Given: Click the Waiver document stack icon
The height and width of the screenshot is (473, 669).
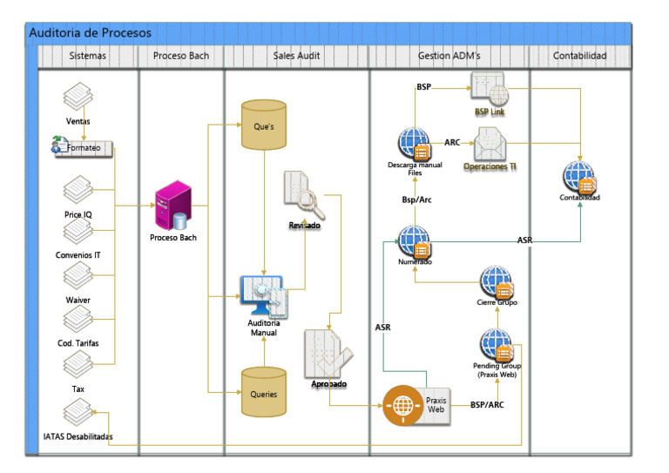Looking at the screenshot, I should point(78,276).
